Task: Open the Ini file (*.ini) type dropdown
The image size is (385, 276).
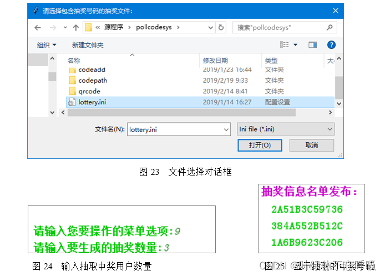Action: point(286,129)
